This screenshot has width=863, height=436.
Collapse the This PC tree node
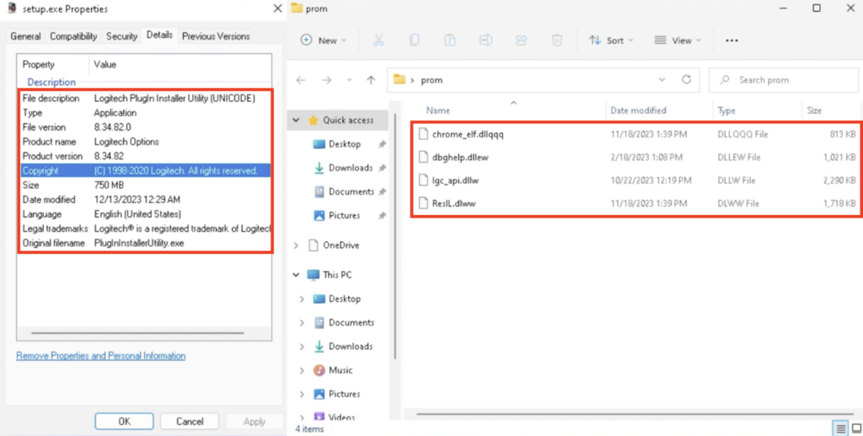tap(296, 275)
